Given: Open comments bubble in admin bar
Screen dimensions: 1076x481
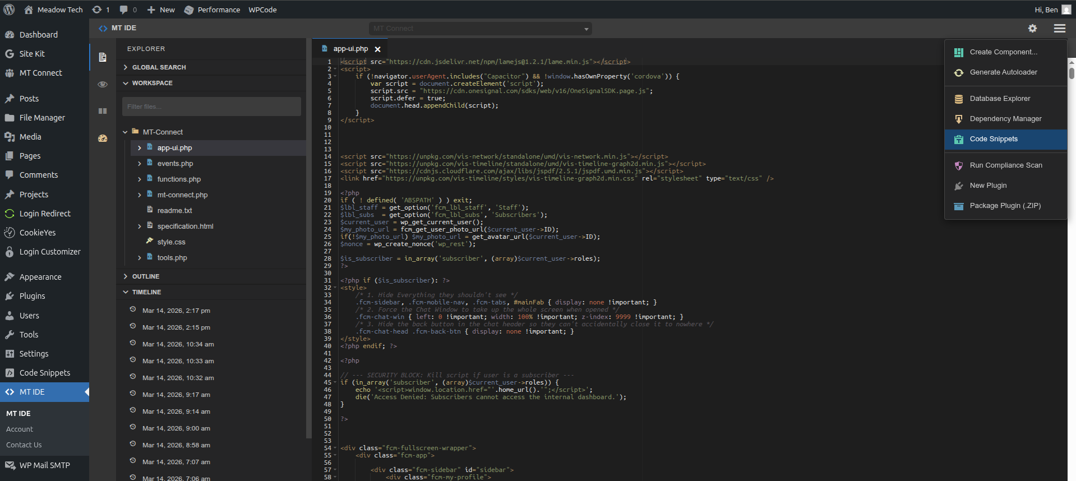Looking at the screenshot, I should tap(128, 10).
